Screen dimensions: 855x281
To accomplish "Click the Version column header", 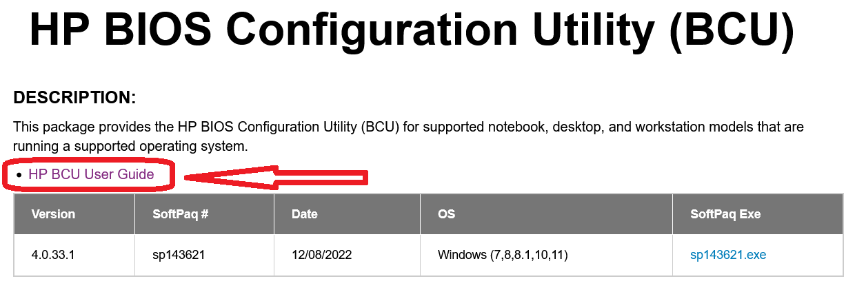I will 53,214.
